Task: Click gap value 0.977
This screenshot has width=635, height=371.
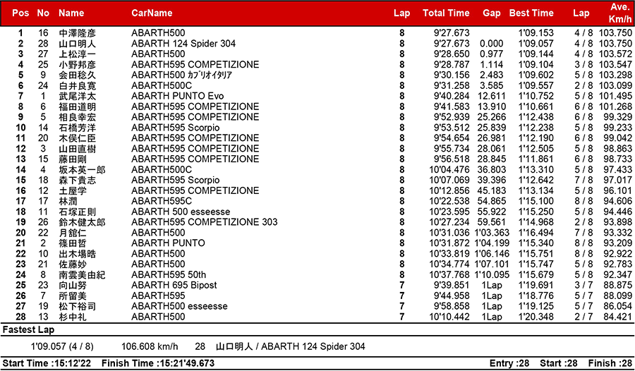Action: (x=492, y=54)
